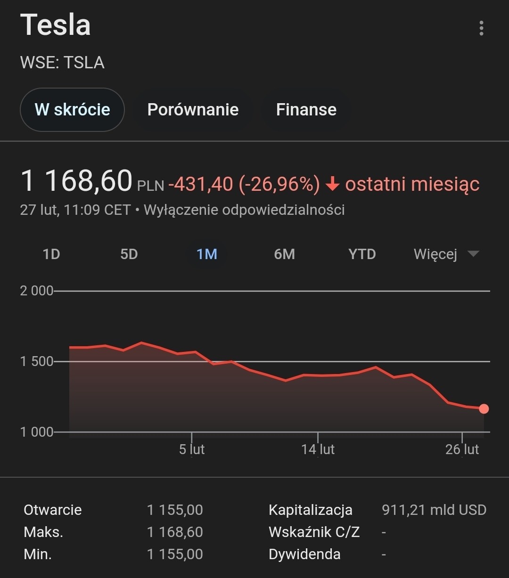This screenshot has width=509, height=578.
Task: Click the 14 lut date axis label
Action: pos(318,449)
